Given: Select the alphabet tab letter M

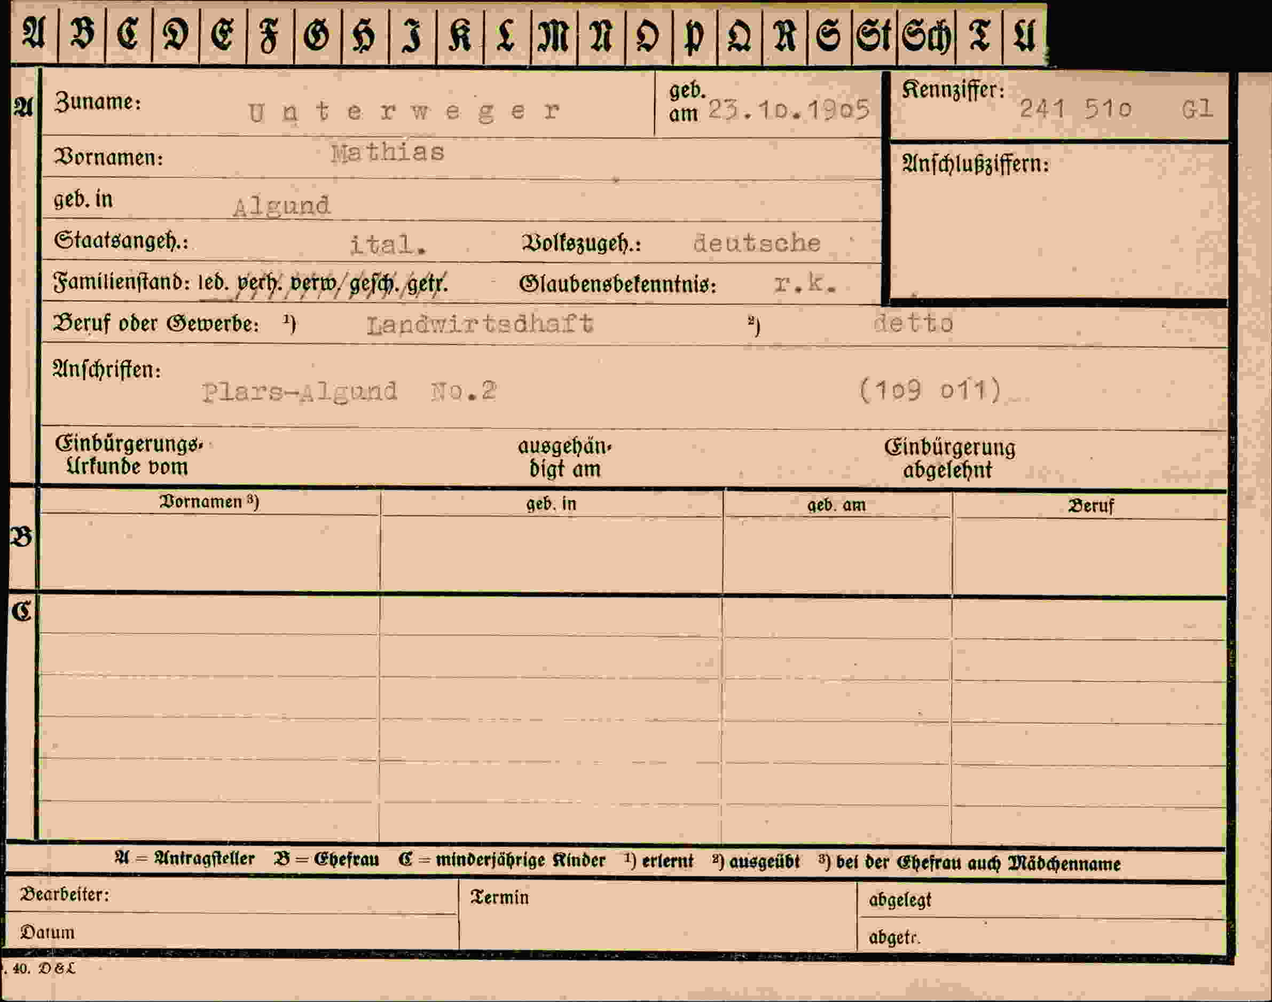Looking at the screenshot, I should pos(554,35).
